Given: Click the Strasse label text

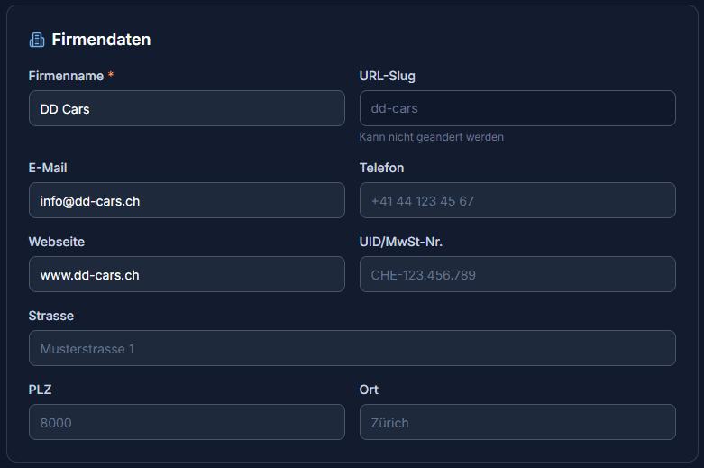Looking at the screenshot, I should [x=51, y=316].
